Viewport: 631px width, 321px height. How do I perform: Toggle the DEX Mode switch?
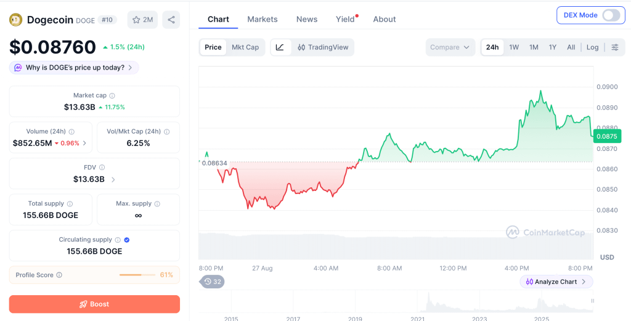pos(611,15)
